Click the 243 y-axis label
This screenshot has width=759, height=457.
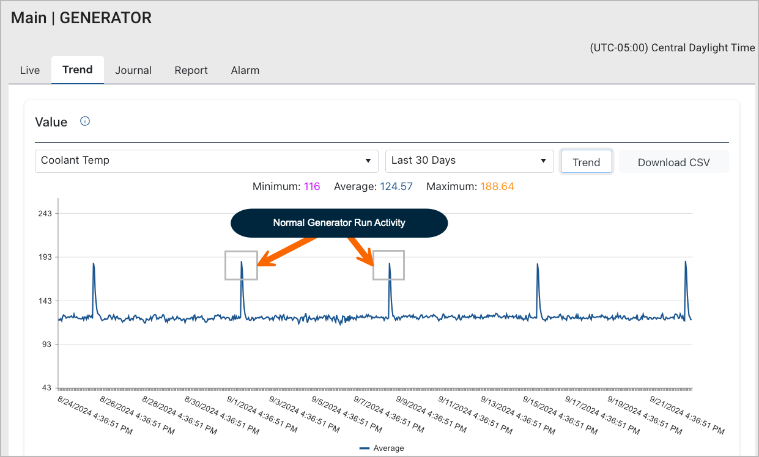(45, 213)
